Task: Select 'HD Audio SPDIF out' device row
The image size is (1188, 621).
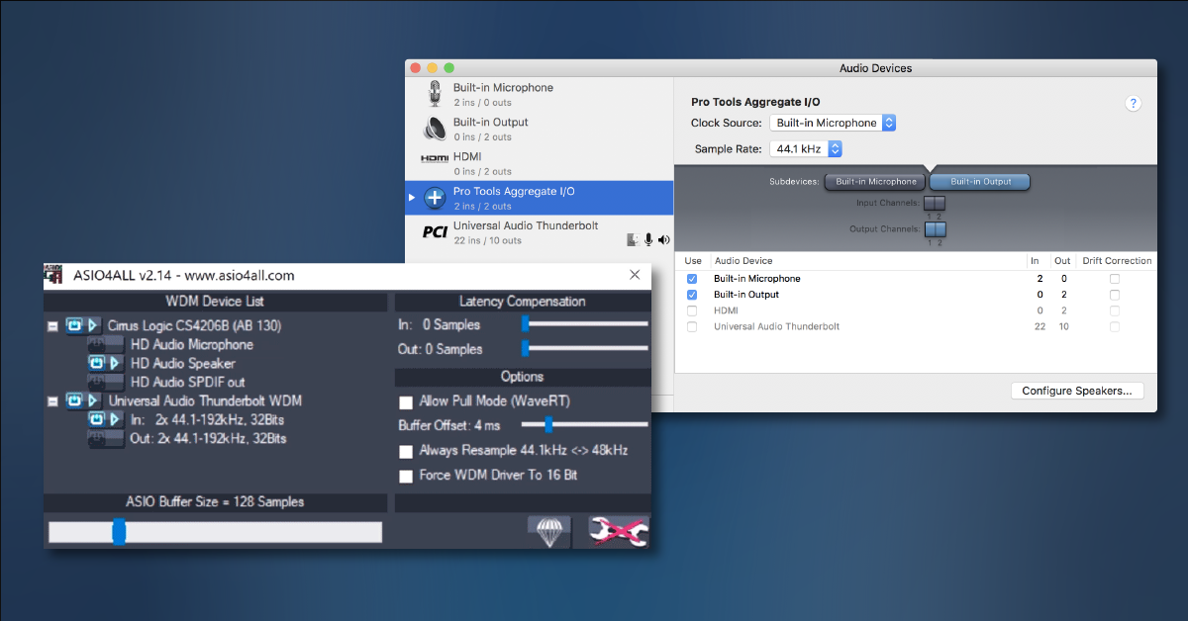Action: [187, 382]
